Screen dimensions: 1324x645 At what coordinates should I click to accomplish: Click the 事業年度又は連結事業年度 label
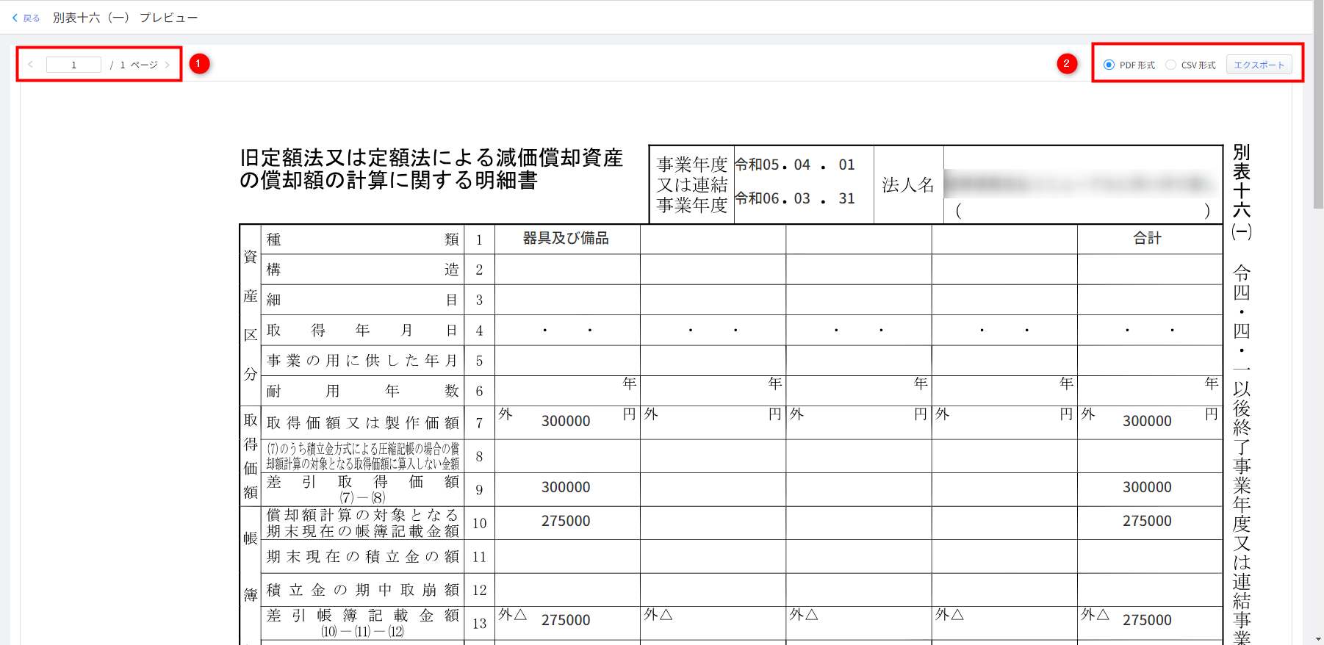click(692, 185)
